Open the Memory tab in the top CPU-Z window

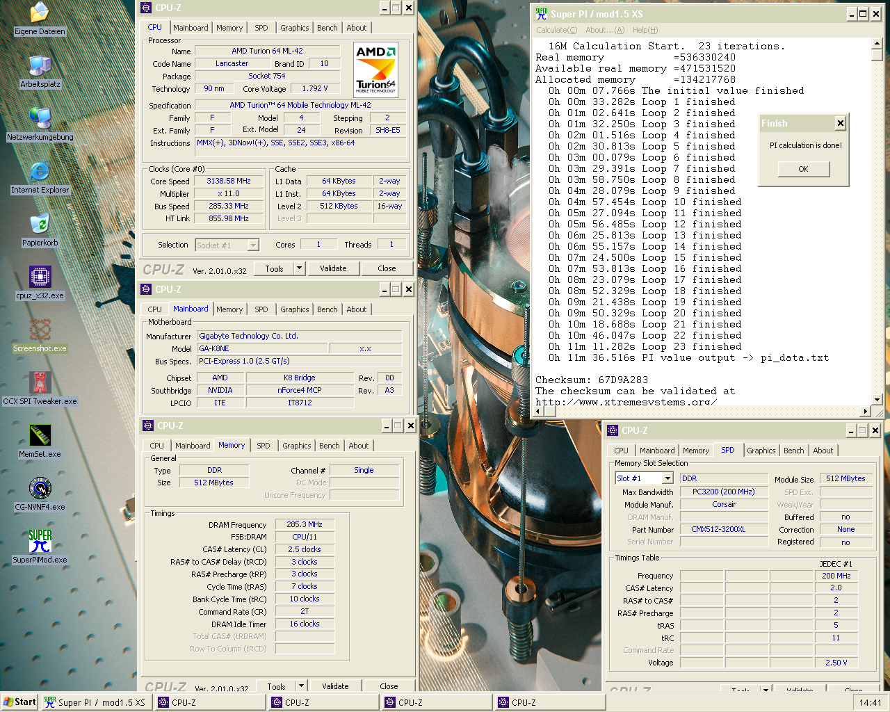coord(229,28)
